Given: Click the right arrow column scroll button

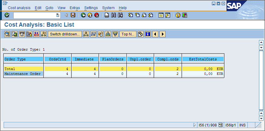Looking at the screenshot, I should [163, 34].
